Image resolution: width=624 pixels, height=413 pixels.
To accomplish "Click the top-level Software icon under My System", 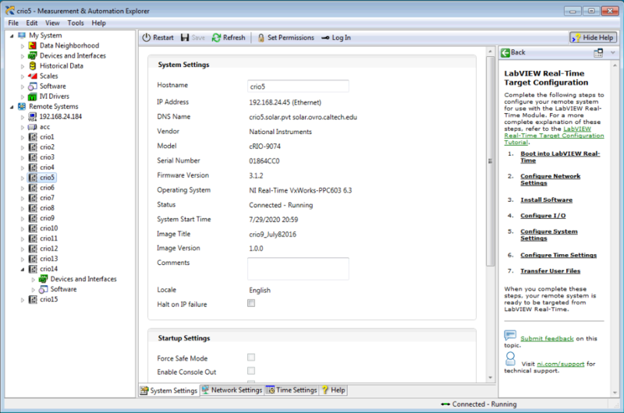I will coord(33,86).
